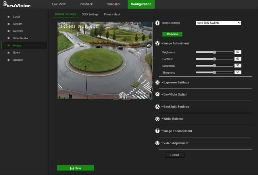
Task: Click the square bullet beside Network
Action: 9,31
